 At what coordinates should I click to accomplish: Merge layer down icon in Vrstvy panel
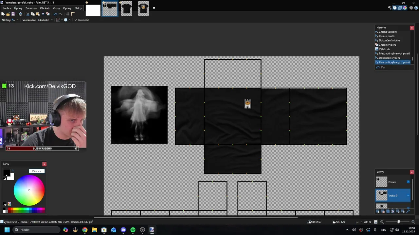(393, 211)
